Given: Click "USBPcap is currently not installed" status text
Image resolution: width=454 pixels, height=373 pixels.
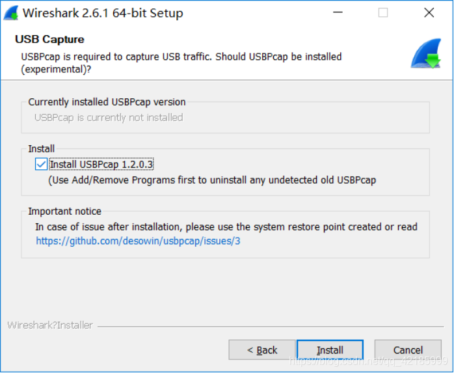Looking at the screenshot, I should [109, 118].
